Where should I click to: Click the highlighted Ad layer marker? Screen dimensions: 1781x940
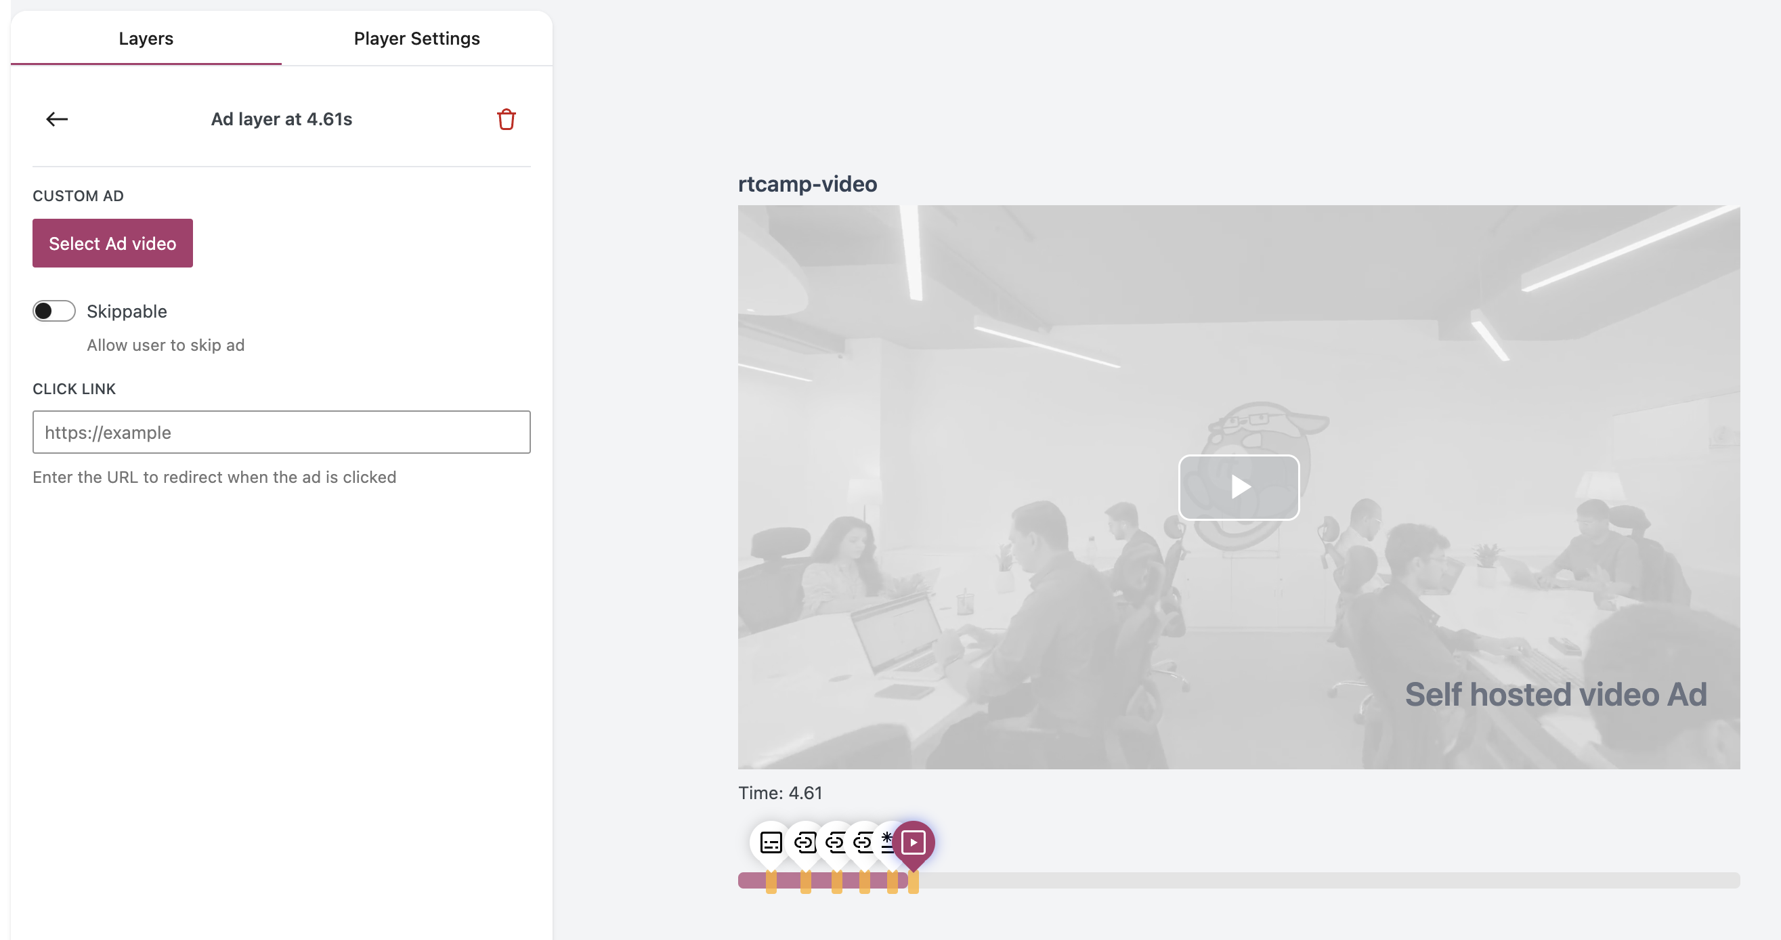click(x=915, y=842)
